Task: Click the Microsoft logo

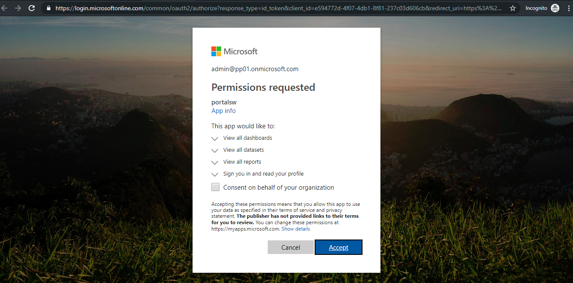Action: point(234,52)
